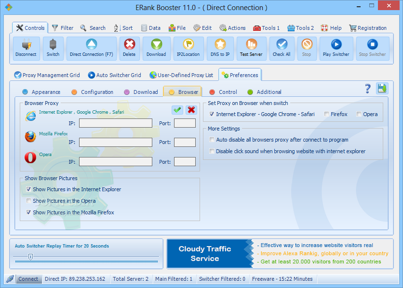Click the Disconnect plug icon
This screenshot has height=288, width=403.
click(26, 45)
